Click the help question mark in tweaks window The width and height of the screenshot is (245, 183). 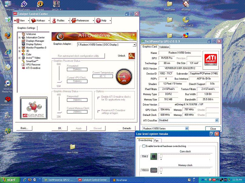[x=212, y=134]
